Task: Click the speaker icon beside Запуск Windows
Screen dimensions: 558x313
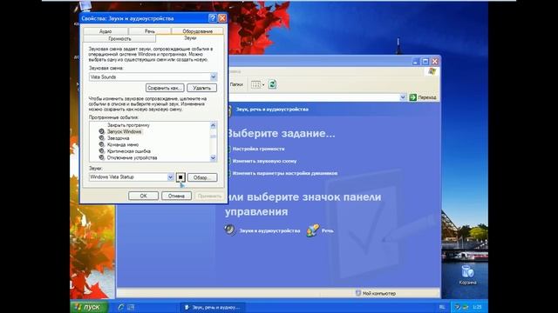Action: tap(101, 131)
